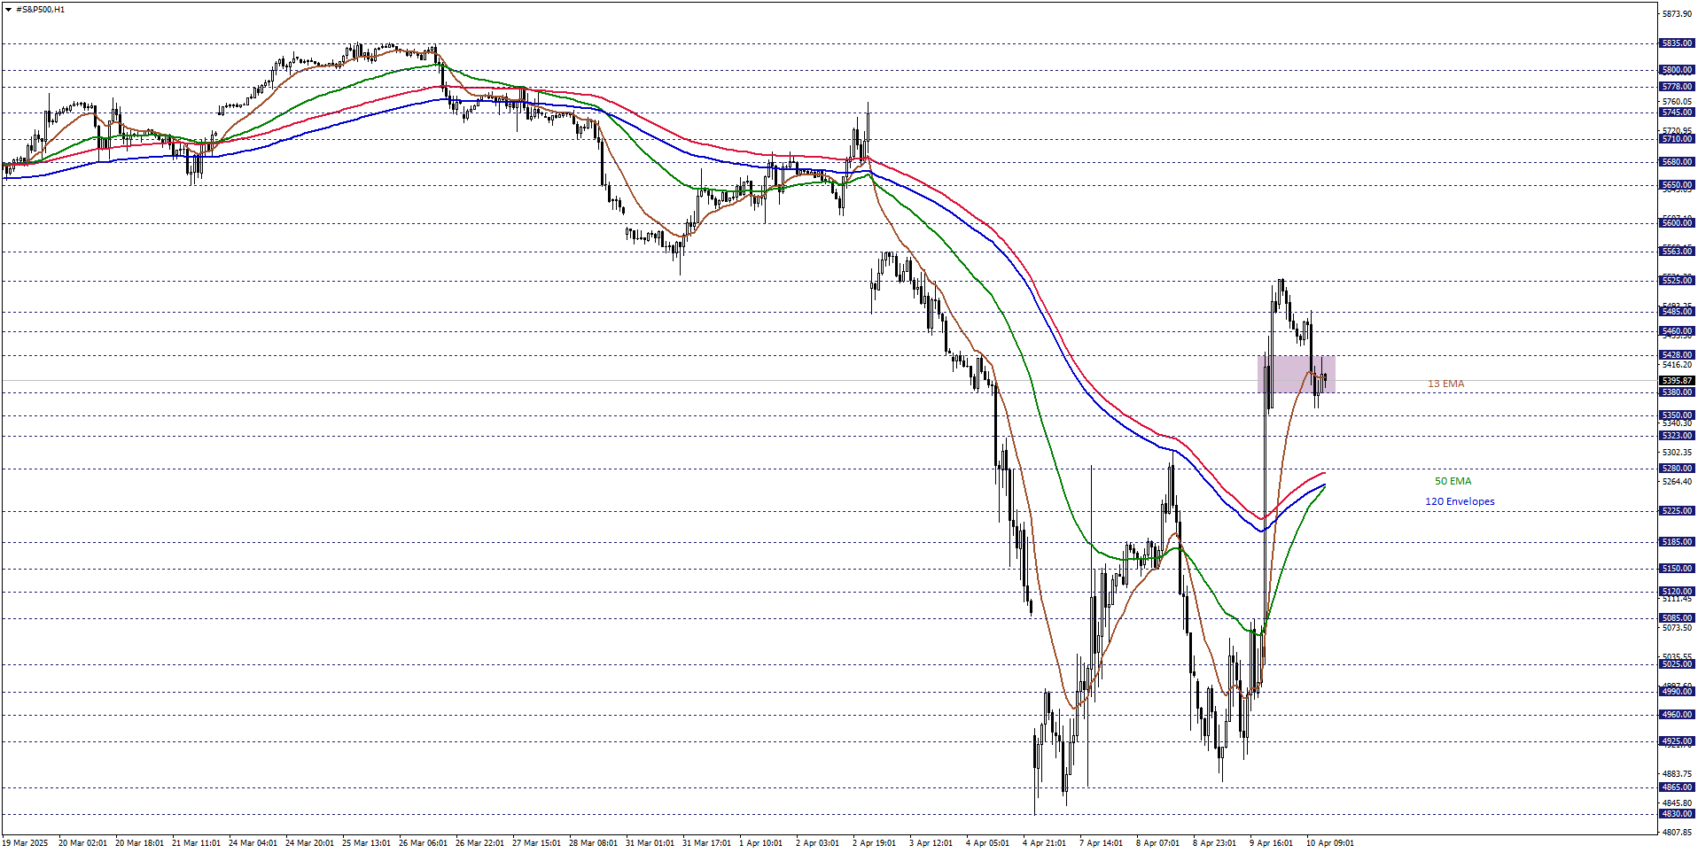Click the 5680.00 price level tag
Image resolution: width=1698 pixels, height=853 pixels.
(1677, 162)
